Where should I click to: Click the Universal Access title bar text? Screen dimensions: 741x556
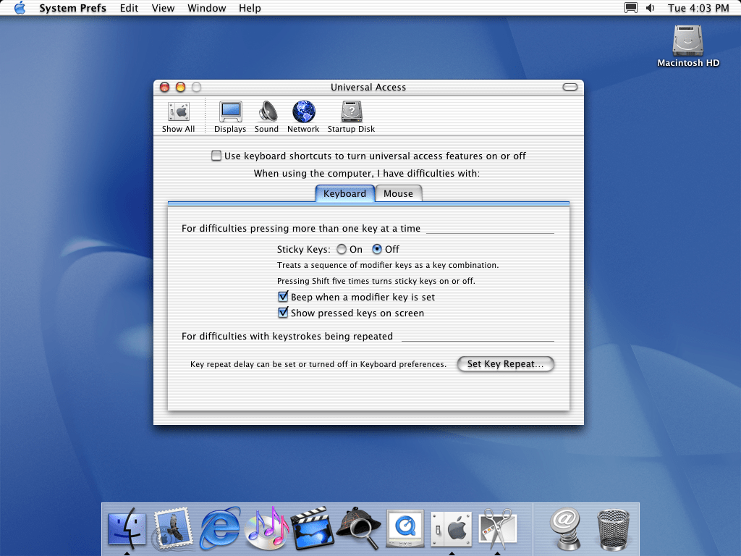[368, 87]
